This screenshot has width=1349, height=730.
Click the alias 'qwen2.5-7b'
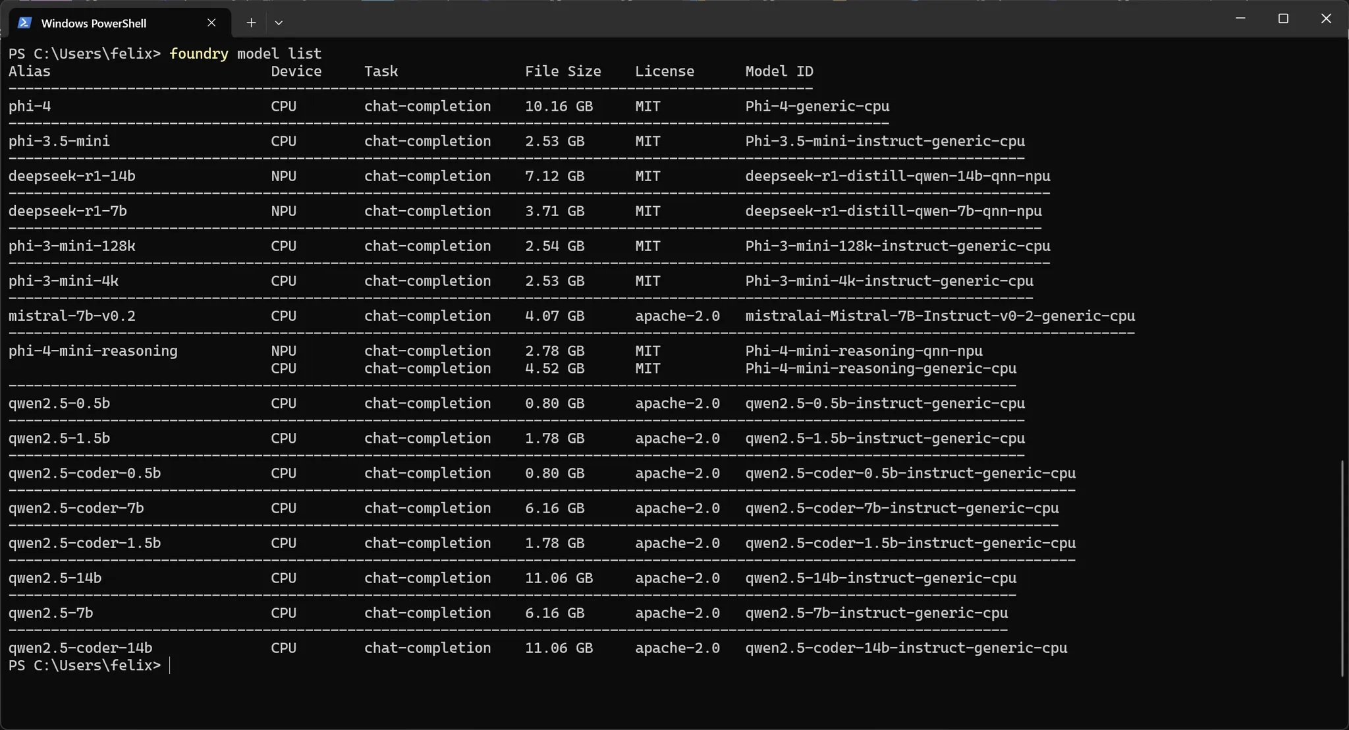coord(51,613)
